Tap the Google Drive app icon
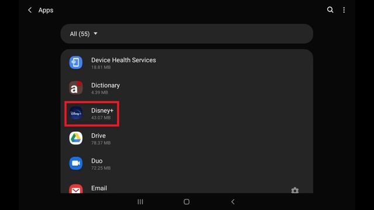The width and height of the screenshot is (374, 210). tap(76, 138)
